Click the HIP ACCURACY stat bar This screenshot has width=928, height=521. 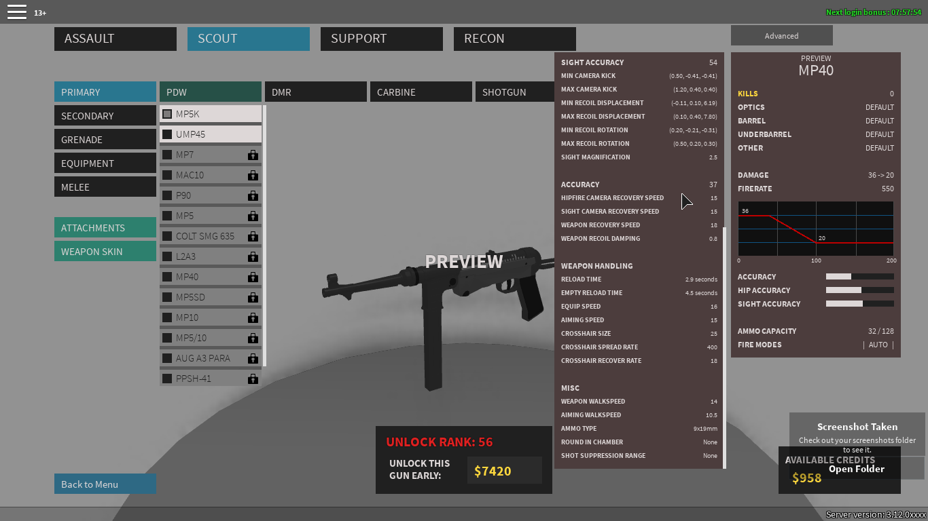coord(859,290)
